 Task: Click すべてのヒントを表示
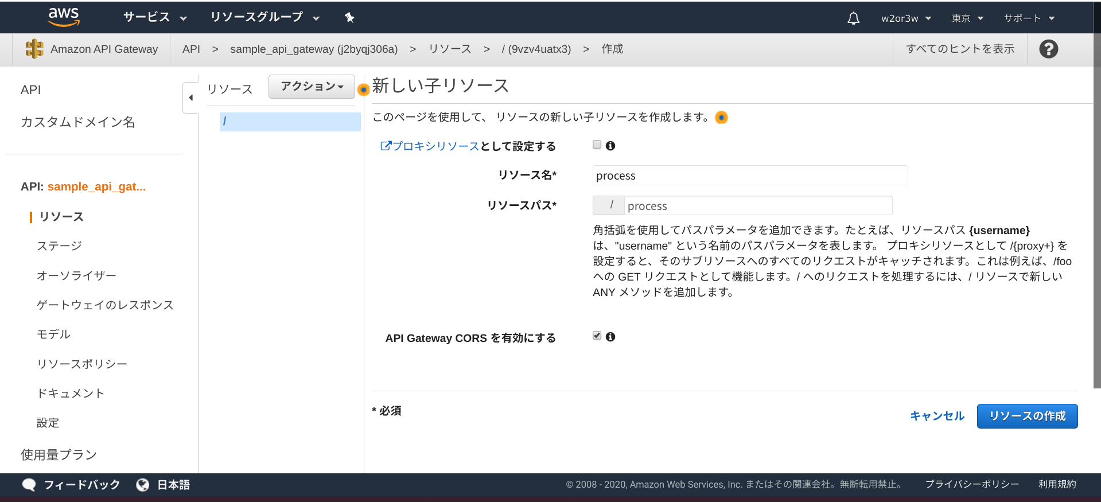pos(960,49)
